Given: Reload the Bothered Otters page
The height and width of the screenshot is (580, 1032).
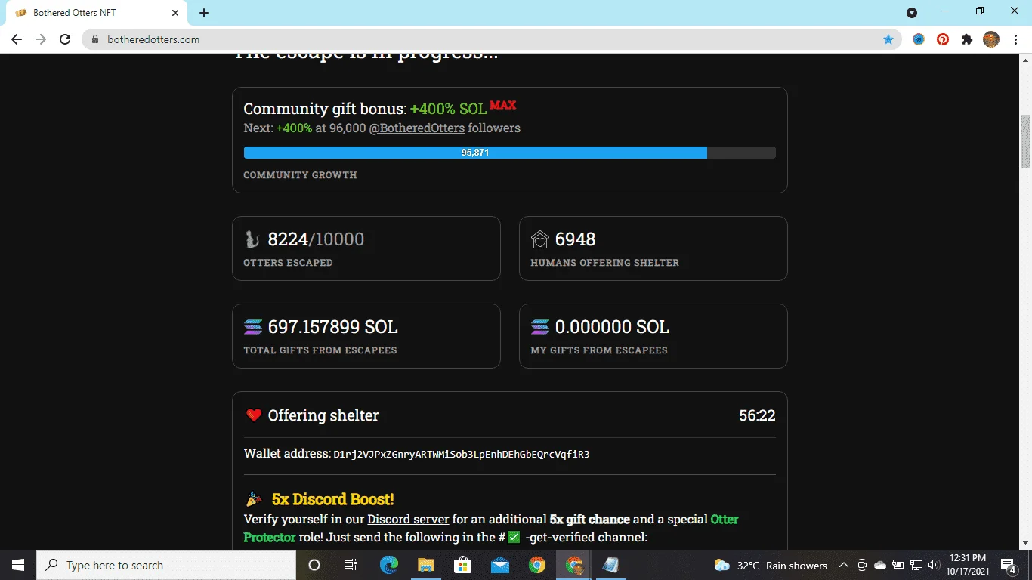Looking at the screenshot, I should (x=65, y=39).
